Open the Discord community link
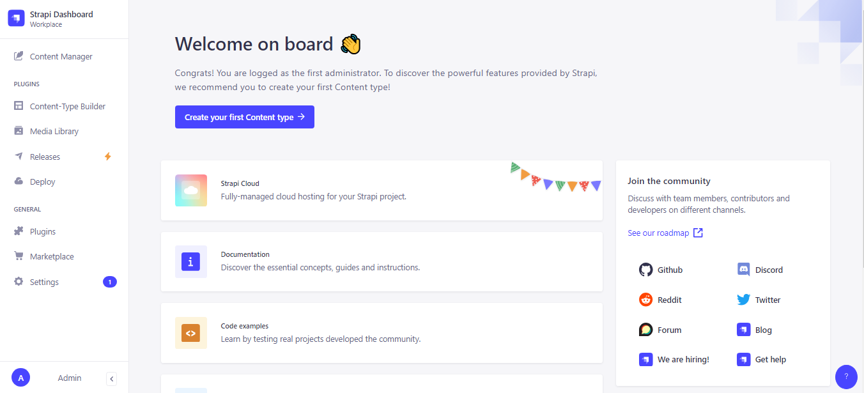 pos(760,270)
